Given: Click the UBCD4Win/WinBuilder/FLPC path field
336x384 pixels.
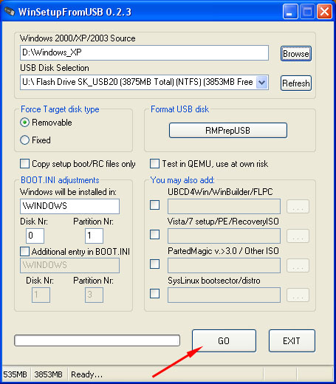Looking at the screenshot, I should [224, 206].
